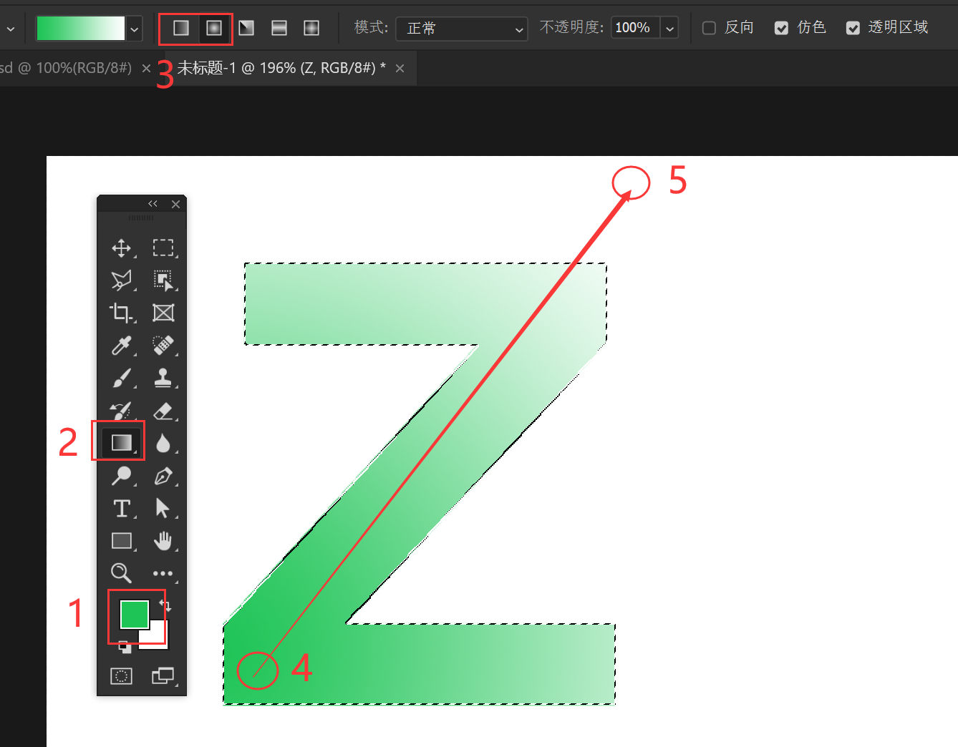Open the gradient preset picker arrow
Screen dimensions: 958x747
[134, 29]
